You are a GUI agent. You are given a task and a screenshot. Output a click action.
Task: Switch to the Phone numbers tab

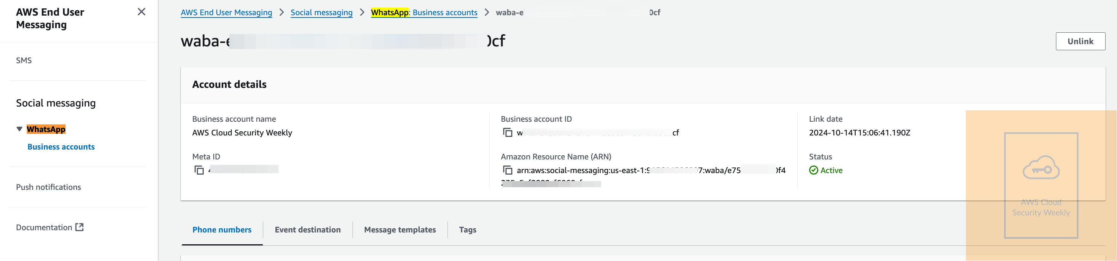pos(222,230)
